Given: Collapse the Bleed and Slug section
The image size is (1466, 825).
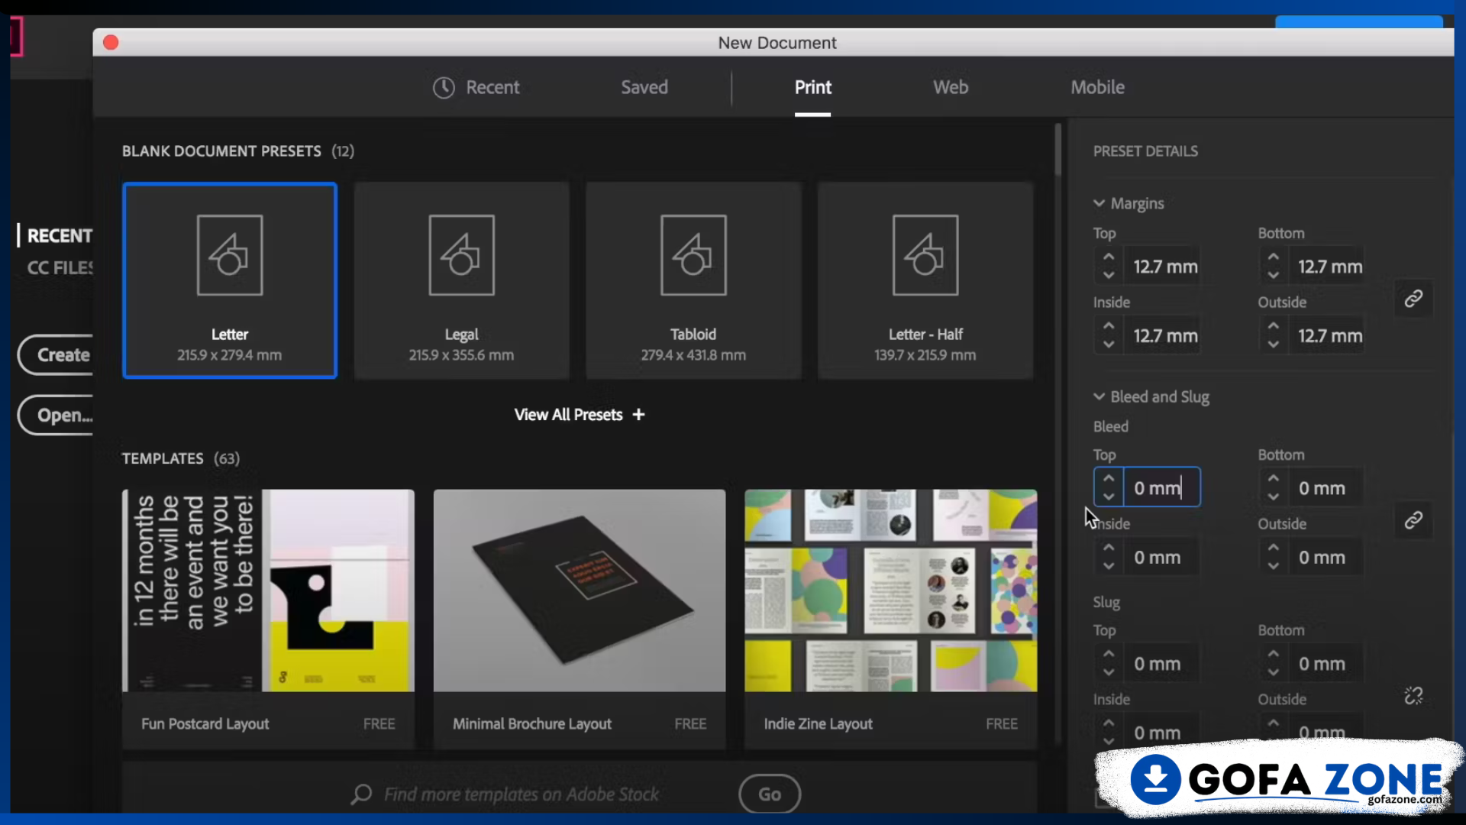Looking at the screenshot, I should (1099, 396).
